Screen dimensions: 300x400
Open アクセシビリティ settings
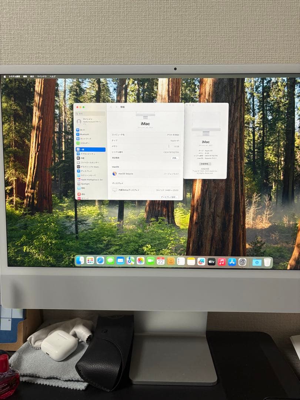click(x=91, y=154)
